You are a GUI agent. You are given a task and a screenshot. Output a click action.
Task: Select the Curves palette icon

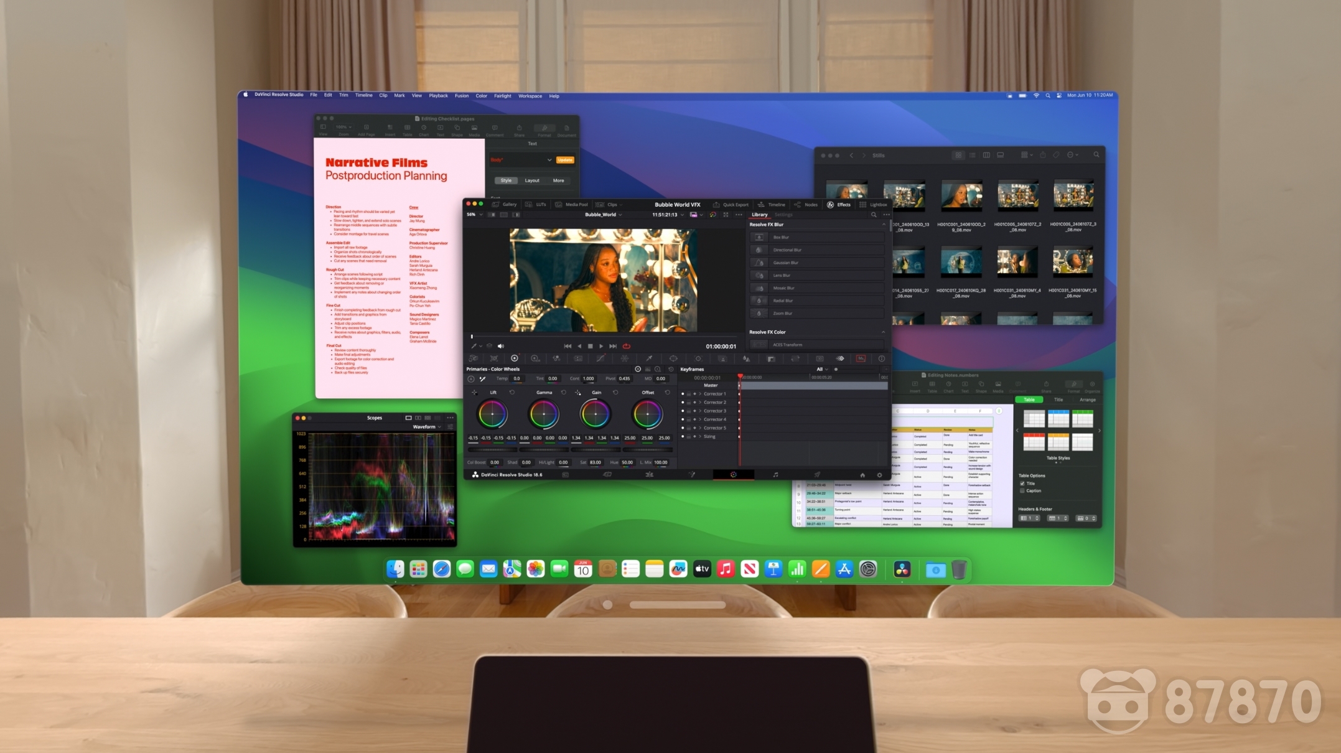pos(600,358)
